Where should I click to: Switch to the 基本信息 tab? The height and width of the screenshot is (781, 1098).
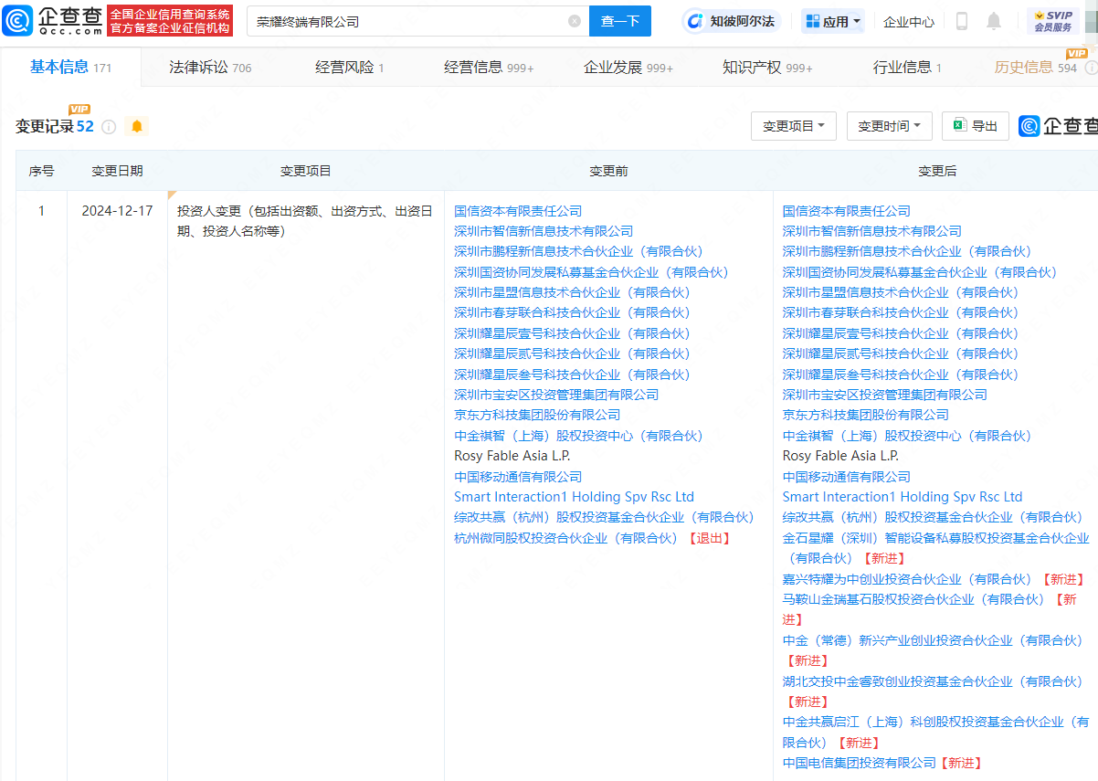click(70, 67)
